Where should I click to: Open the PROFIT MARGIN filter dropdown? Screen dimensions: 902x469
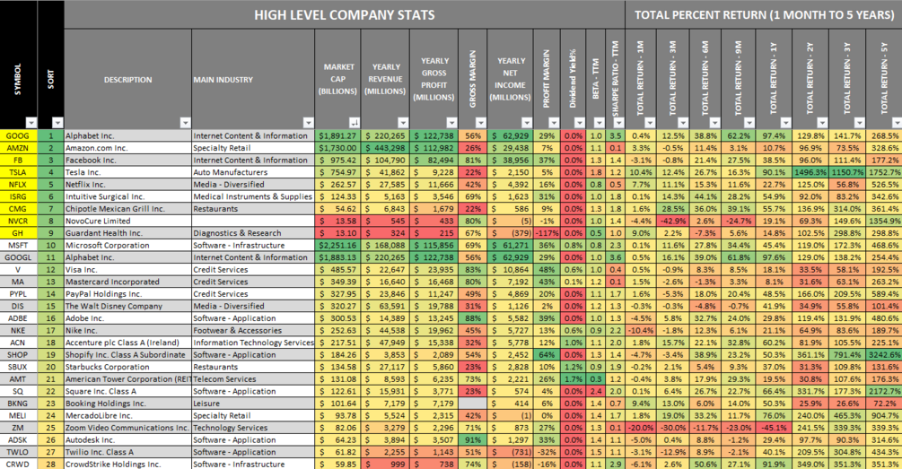tap(554, 123)
